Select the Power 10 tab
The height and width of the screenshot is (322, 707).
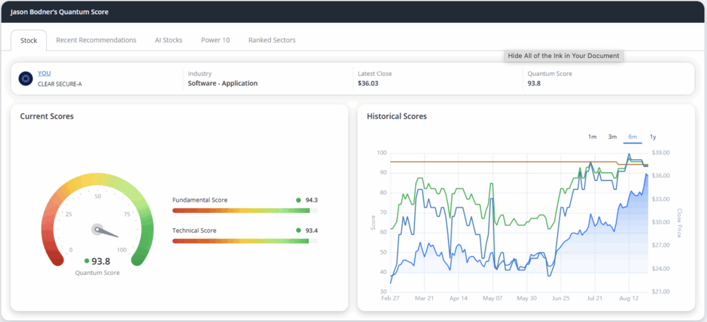(x=215, y=40)
